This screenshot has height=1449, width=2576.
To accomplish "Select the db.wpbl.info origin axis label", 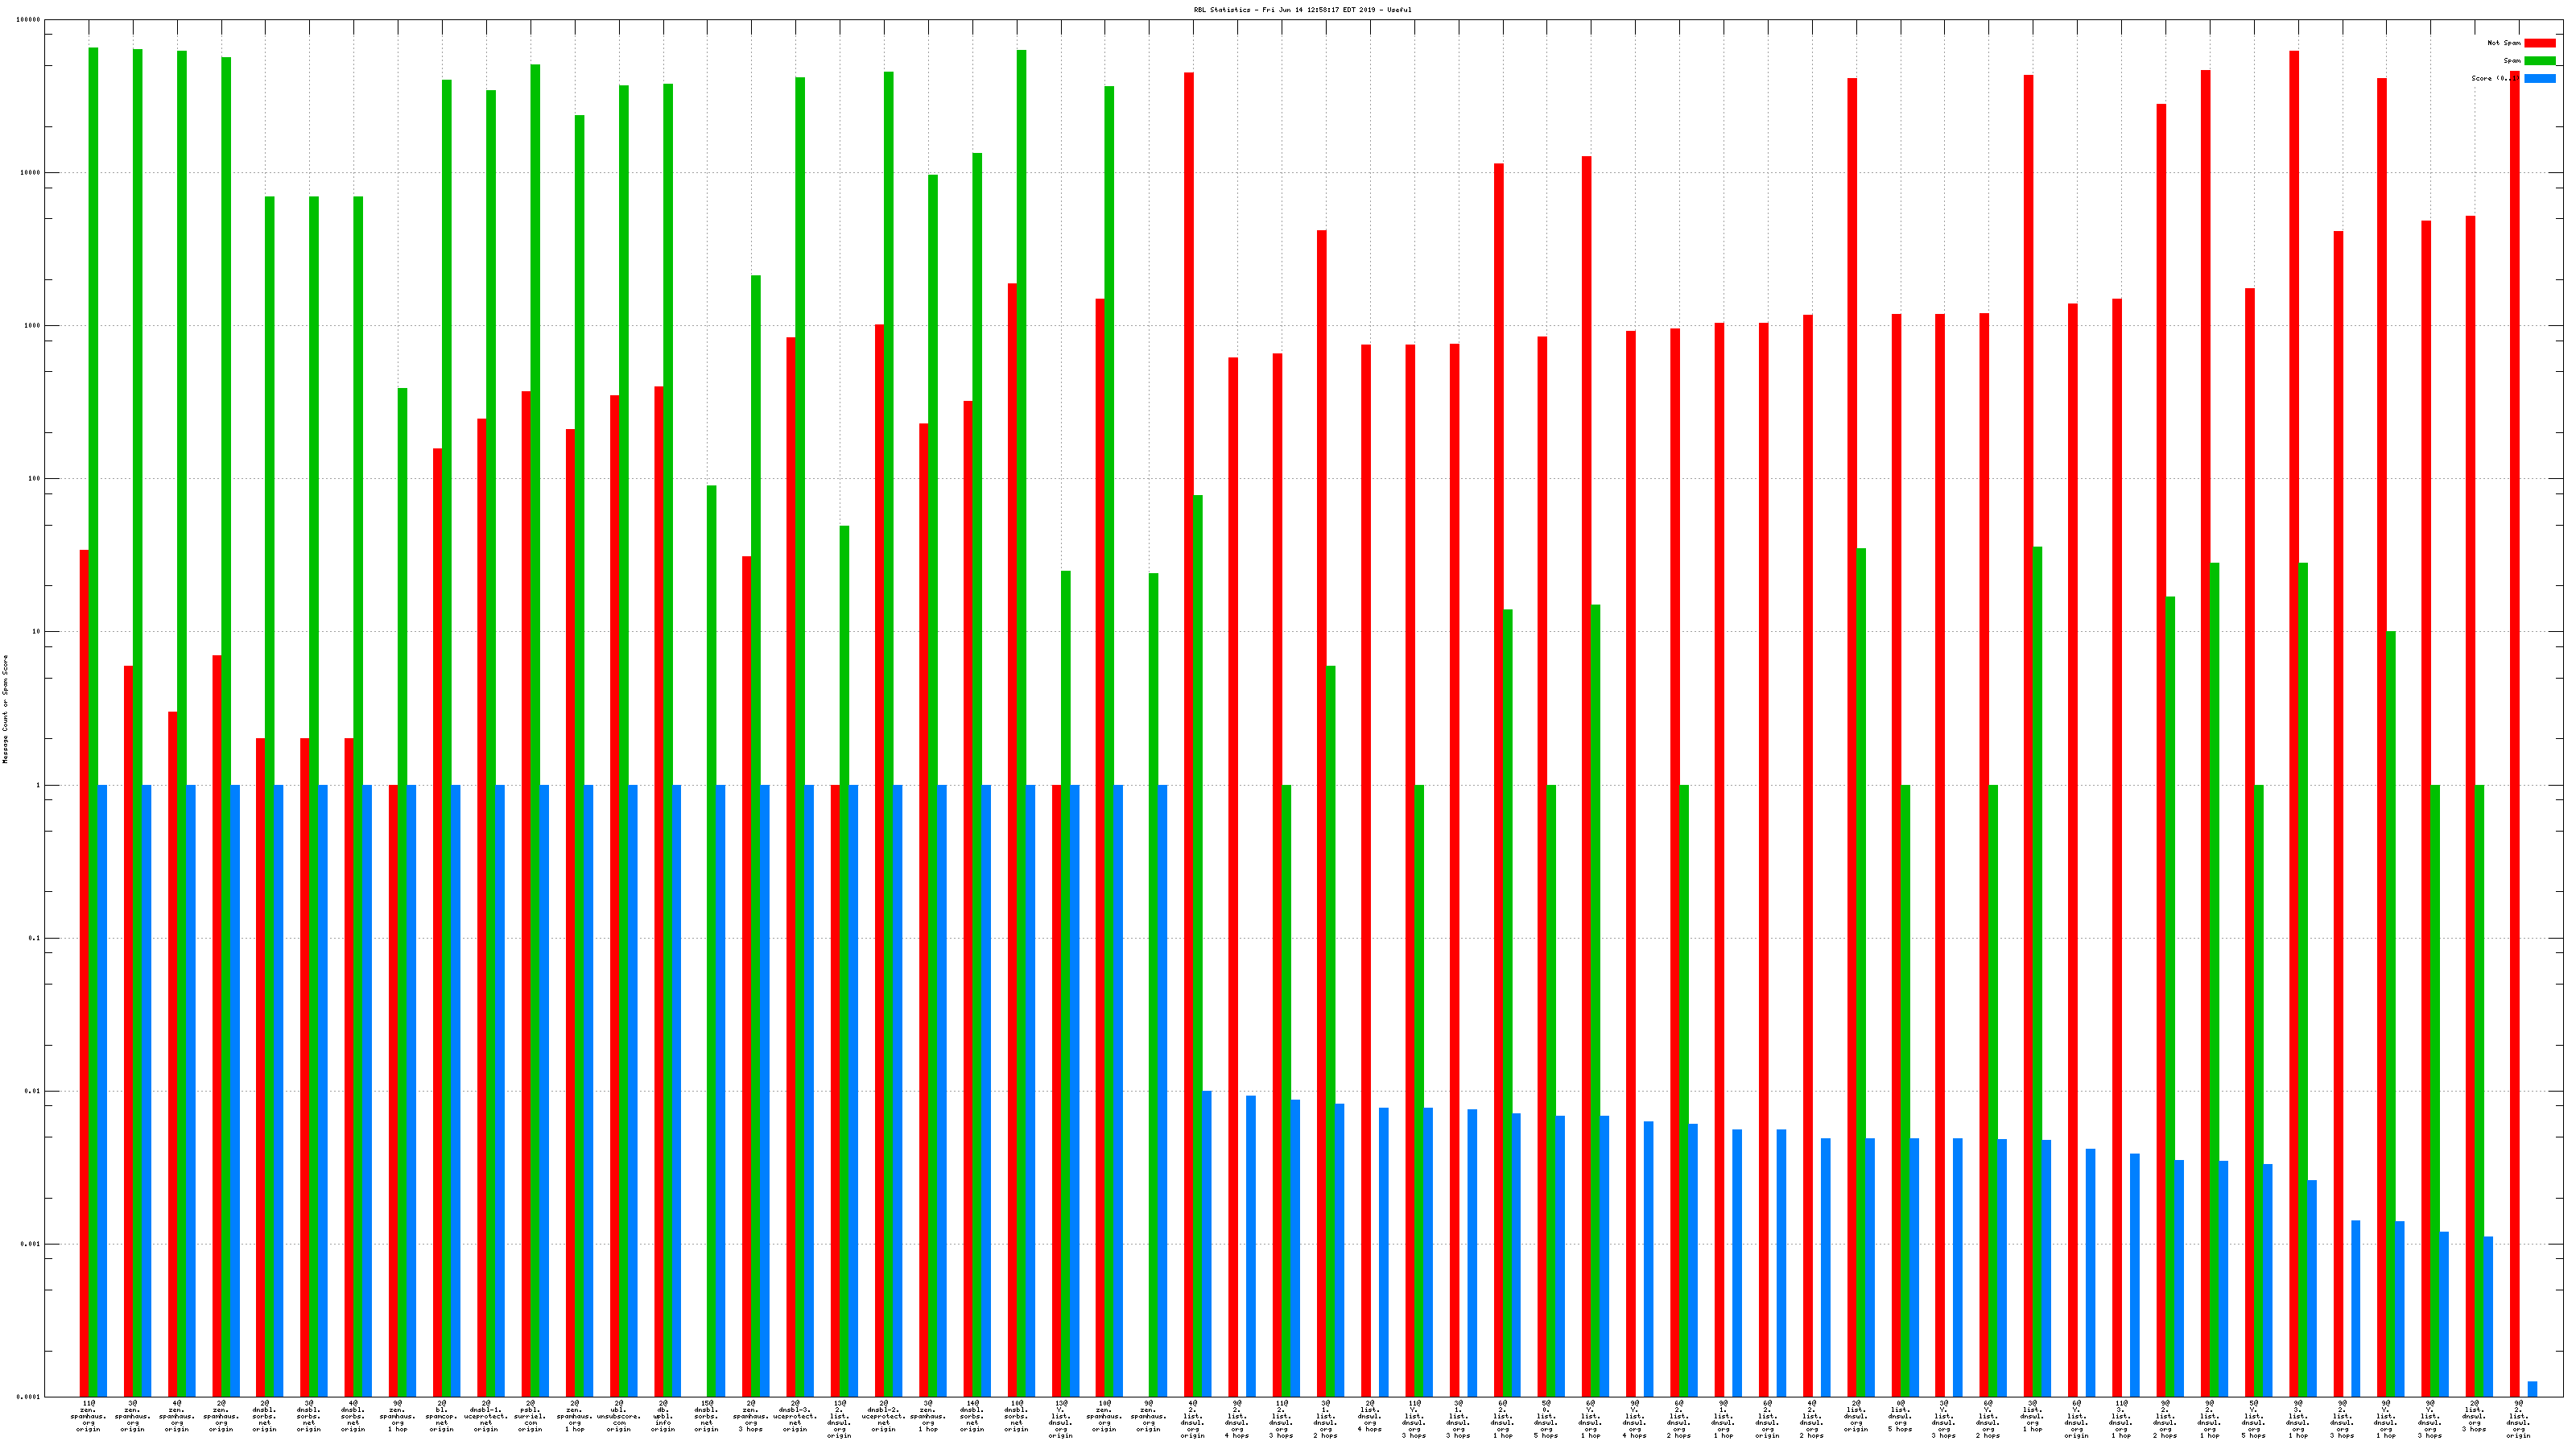I will click(x=663, y=1416).
